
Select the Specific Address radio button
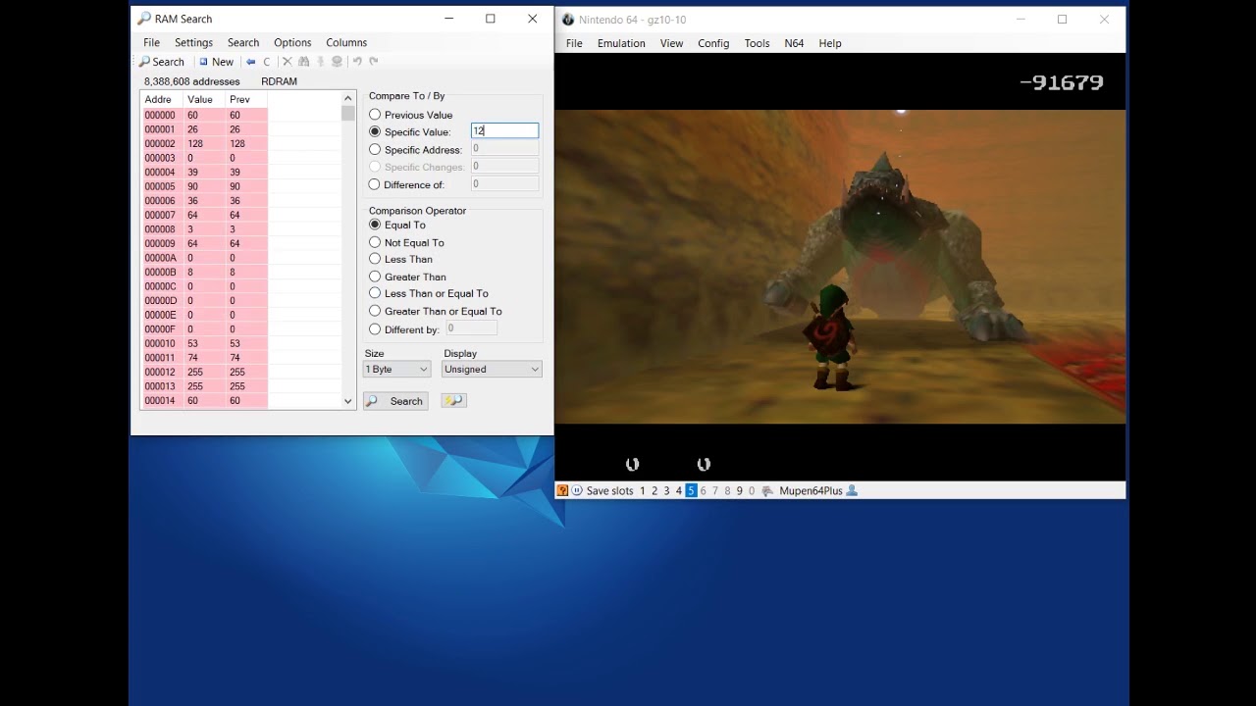click(375, 150)
